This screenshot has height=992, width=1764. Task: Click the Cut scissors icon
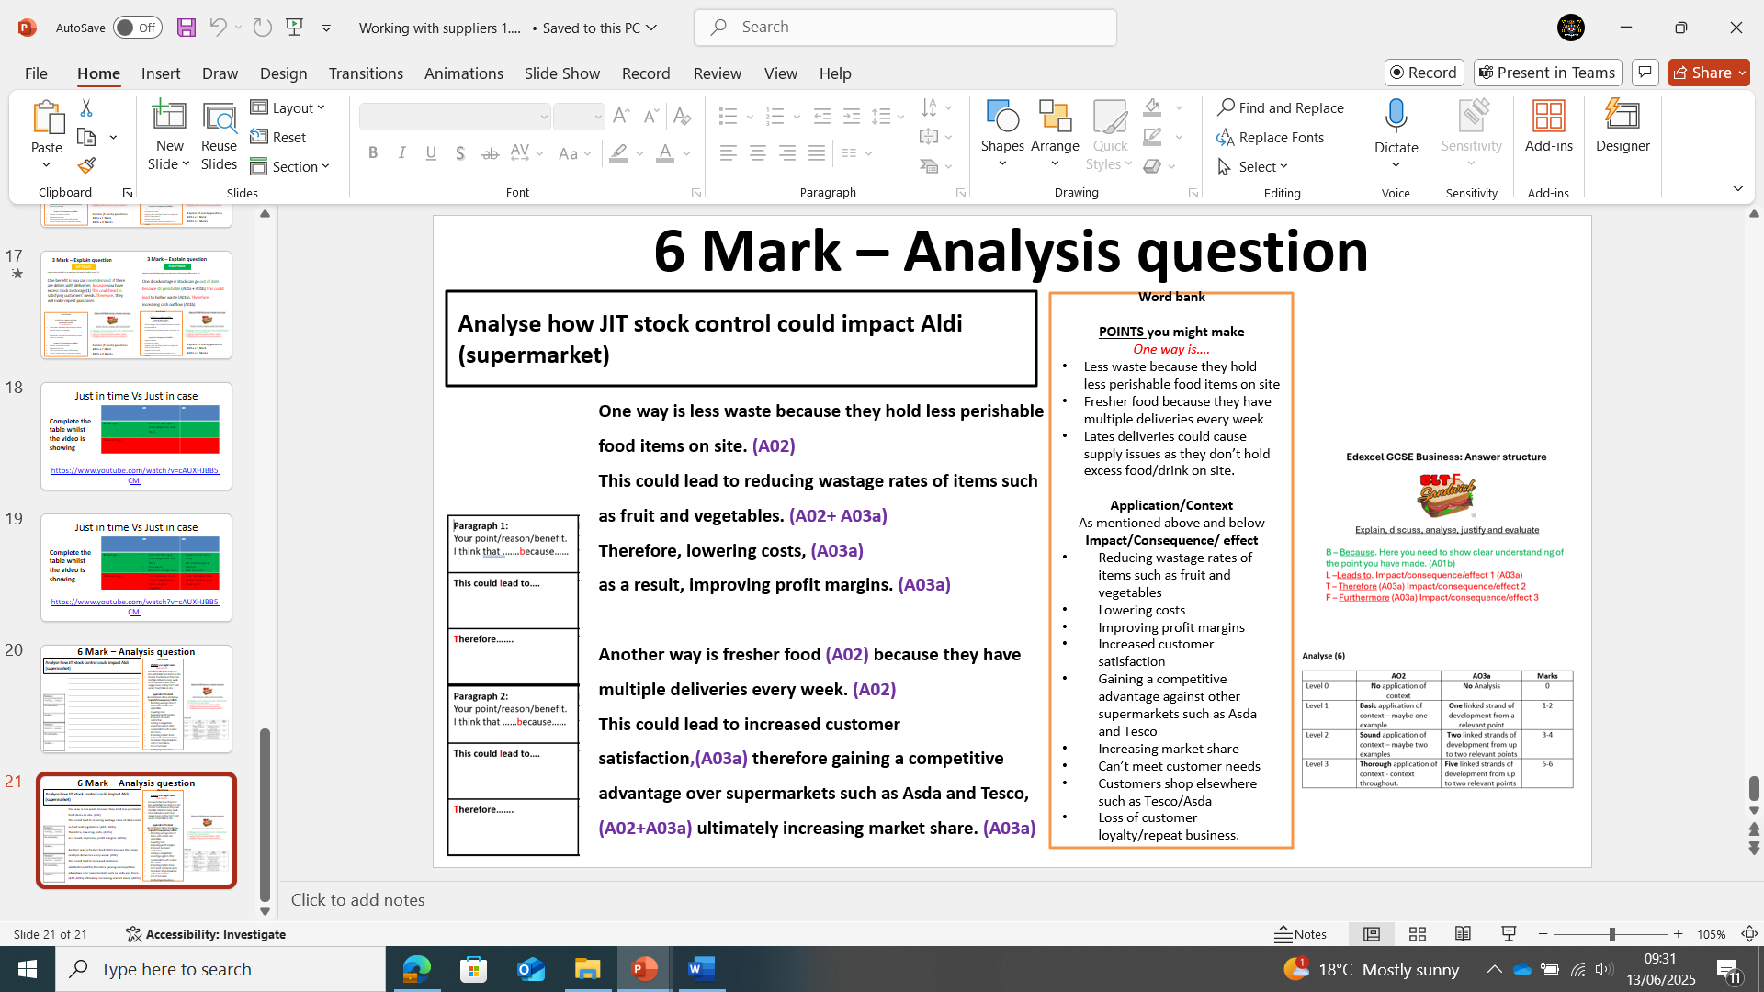(x=86, y=108)
